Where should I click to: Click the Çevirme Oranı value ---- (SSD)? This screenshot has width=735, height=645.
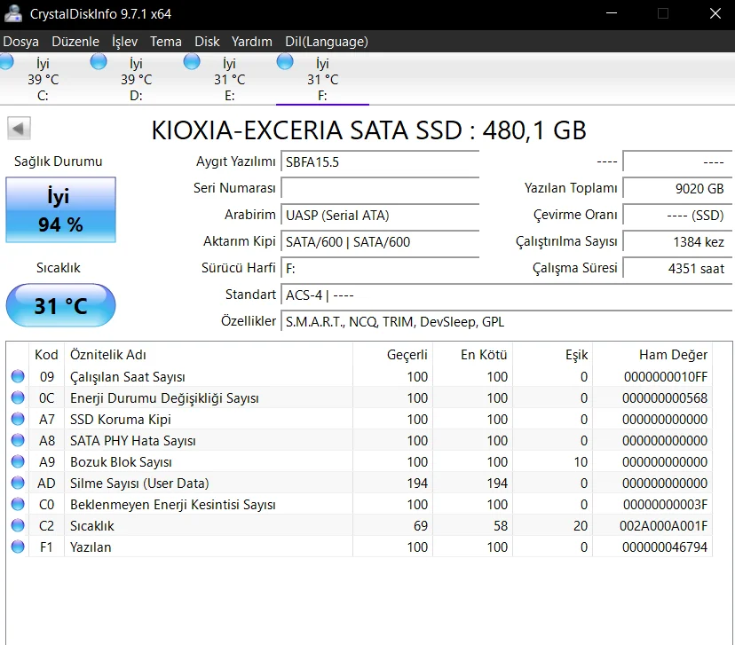pyautogui.click(x=677, y=216)
